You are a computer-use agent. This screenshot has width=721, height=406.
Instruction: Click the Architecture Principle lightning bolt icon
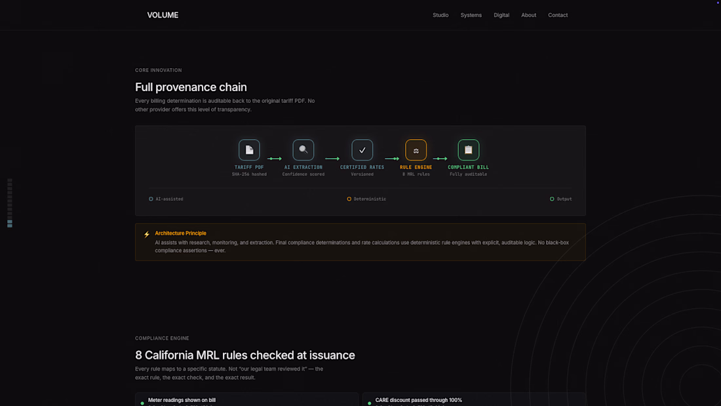click(147, 234)
